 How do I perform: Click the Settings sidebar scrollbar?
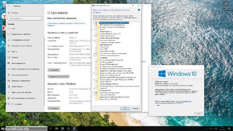[x=44, y=71]
